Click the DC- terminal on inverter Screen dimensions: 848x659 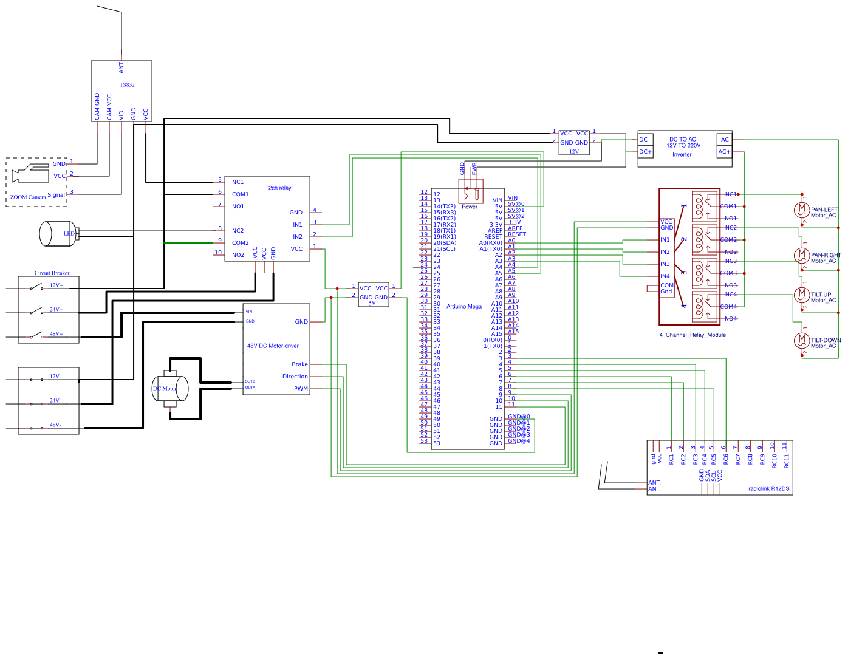point(645,140)
